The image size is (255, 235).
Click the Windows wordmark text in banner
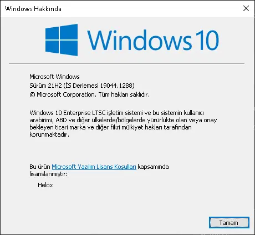[x=139, y=40]
